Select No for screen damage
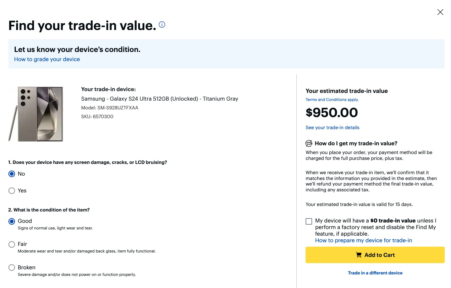Image resolution: width=451 pixels, height=288 pixels. coord(12,174)
